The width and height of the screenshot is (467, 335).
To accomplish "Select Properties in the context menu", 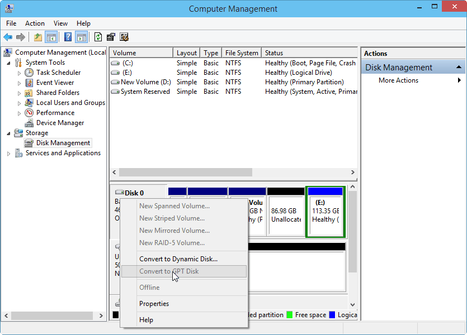I will [154, 304].
